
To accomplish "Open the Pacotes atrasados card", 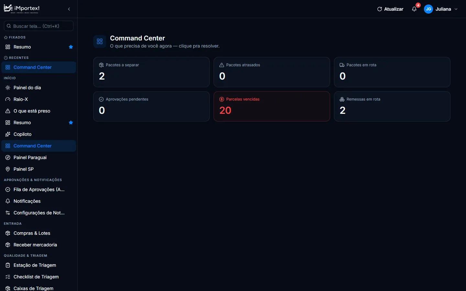I will pos(272,72).
